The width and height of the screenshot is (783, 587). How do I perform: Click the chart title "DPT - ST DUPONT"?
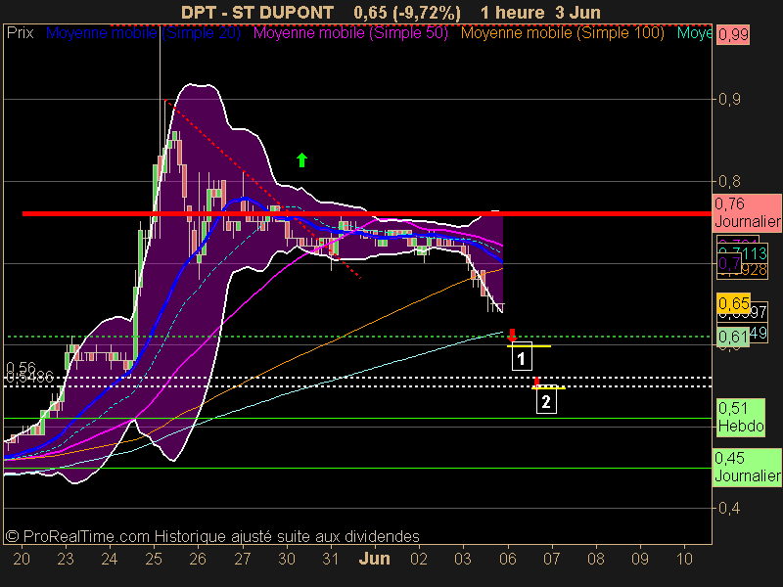[257, 13]
